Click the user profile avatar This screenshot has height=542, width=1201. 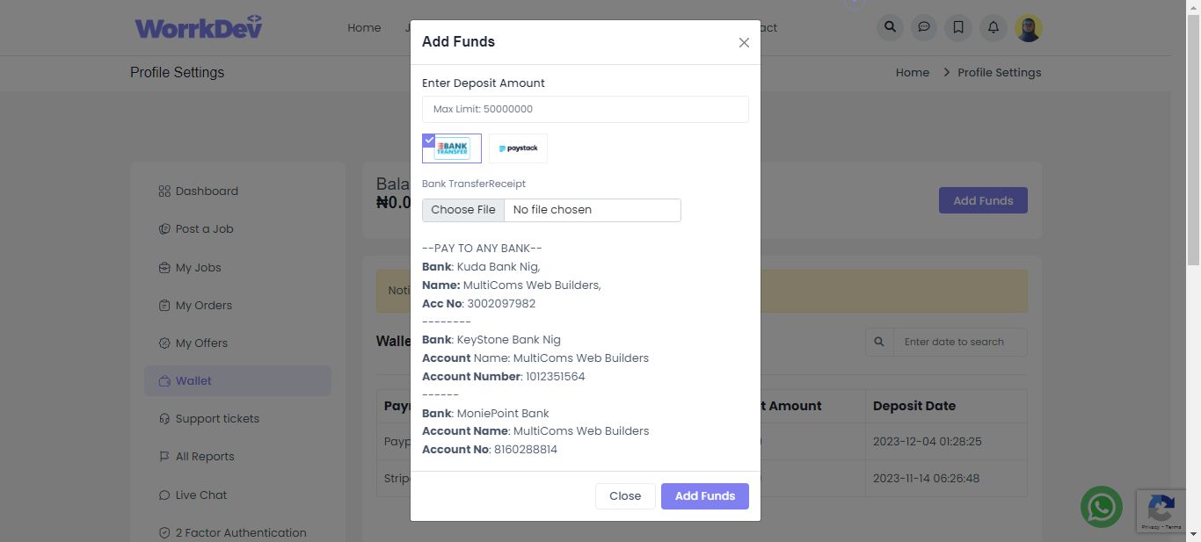[x=1029, y=27]
